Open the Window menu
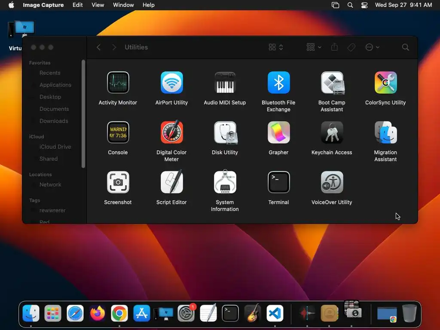Viewport: 440px width, 330px height. tap(123, 5)
